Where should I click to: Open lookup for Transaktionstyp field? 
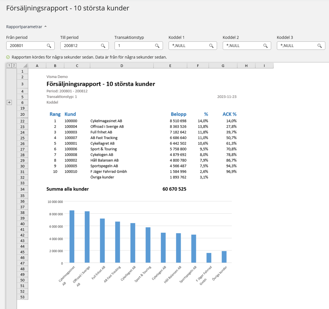coord(157,46)
